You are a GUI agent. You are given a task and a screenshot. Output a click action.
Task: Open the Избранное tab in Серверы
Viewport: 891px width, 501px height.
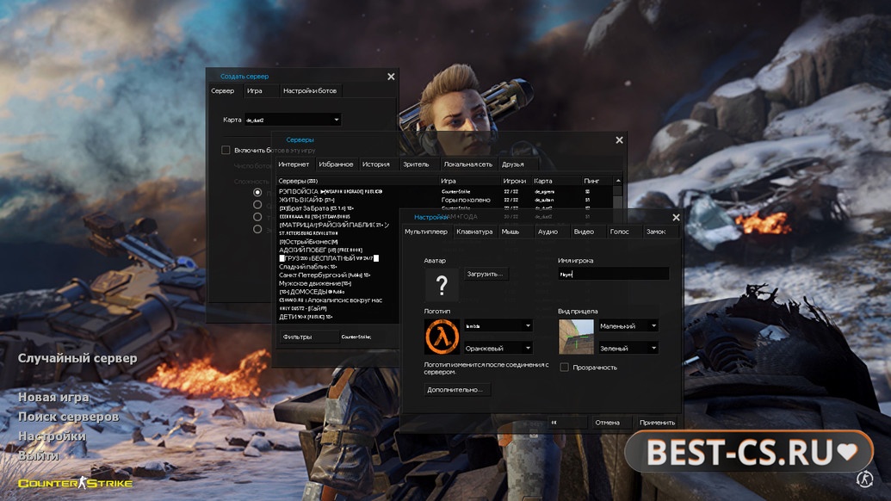336,164
